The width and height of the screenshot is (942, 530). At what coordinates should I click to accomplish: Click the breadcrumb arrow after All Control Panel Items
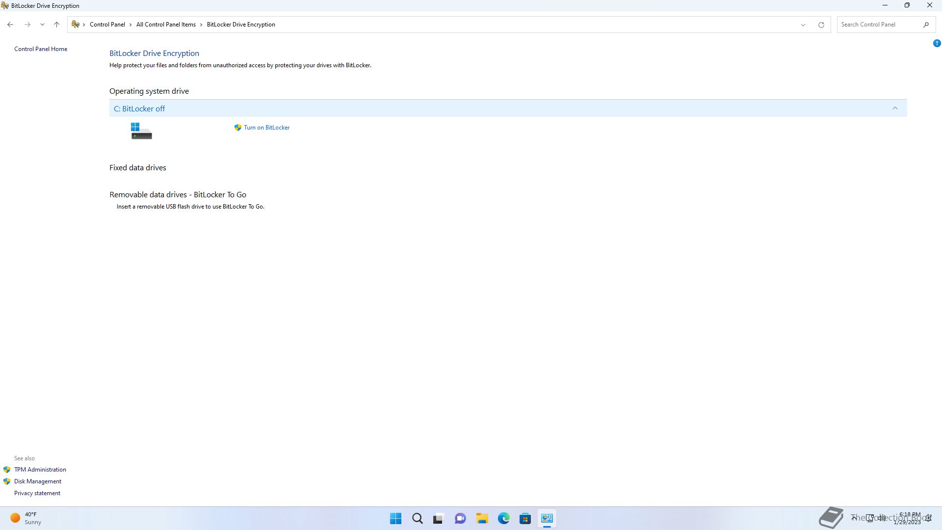click(x=201, y=25)
